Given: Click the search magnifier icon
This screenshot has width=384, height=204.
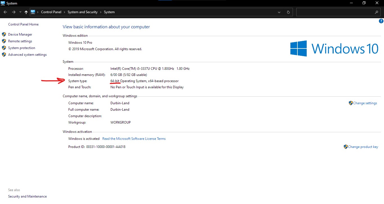Looking at the screenshot, I should pos(376,12).
